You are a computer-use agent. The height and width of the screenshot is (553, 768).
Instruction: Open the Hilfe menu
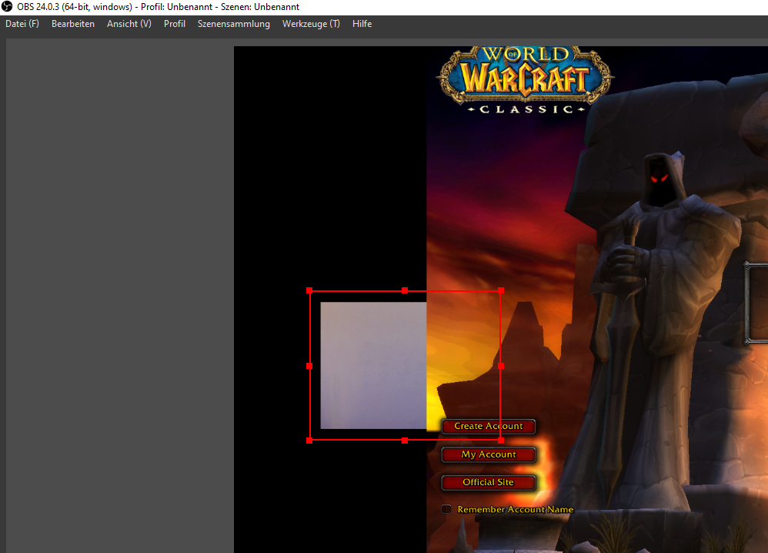362,24
